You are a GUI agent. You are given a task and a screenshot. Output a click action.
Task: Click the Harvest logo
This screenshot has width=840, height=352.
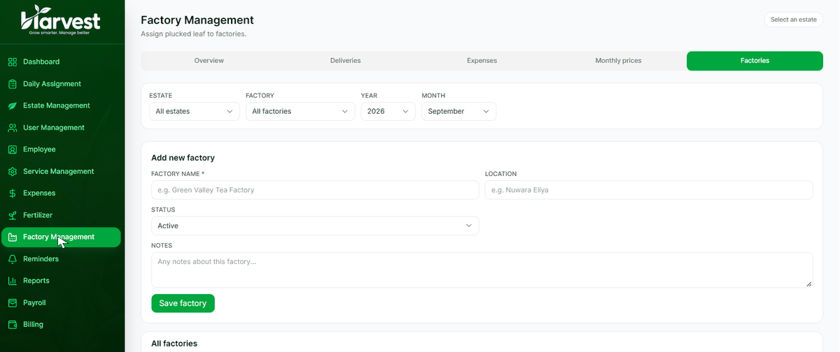tap(61, 19)
